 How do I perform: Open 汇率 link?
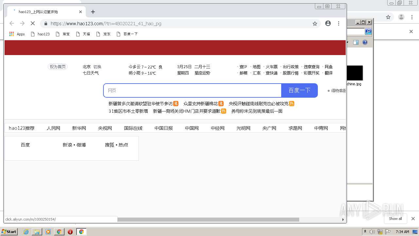point(257,73)
